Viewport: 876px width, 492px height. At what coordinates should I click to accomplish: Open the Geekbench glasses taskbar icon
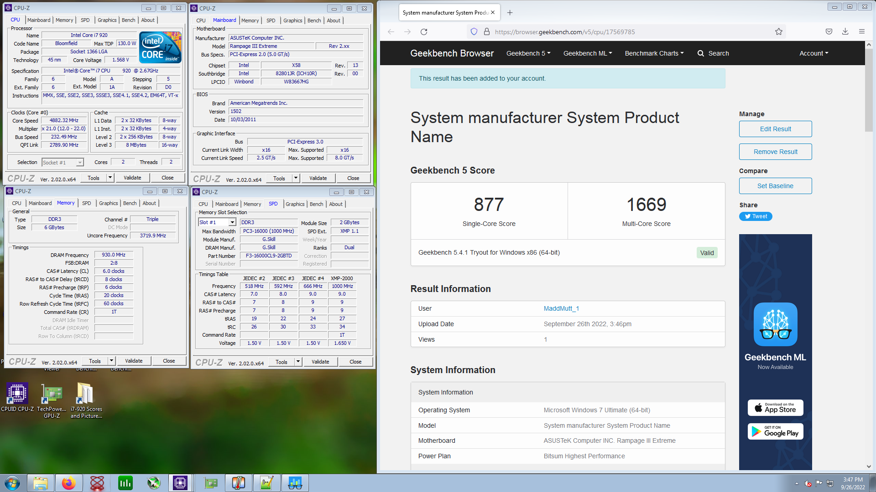[295, 483]
